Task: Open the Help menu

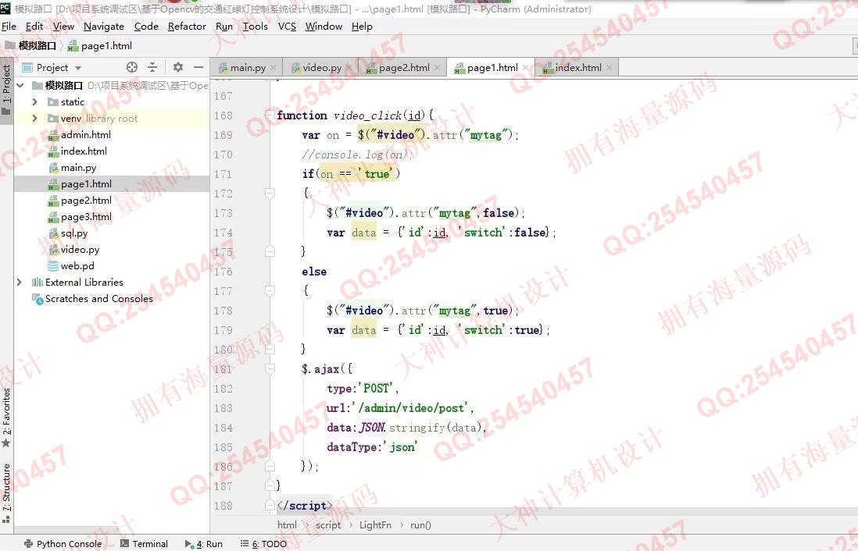Action: point(362,27)
